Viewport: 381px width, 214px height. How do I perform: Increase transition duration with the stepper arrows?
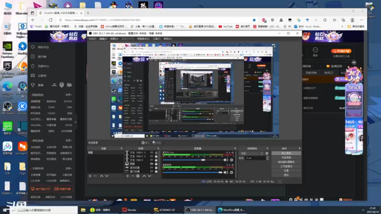point(267,157)
